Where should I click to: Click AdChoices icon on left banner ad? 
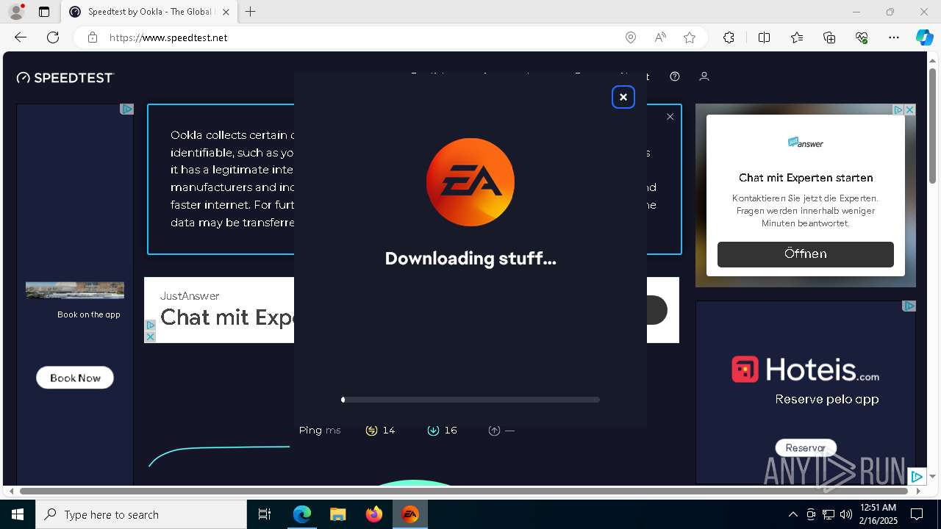tap(127, 109)
